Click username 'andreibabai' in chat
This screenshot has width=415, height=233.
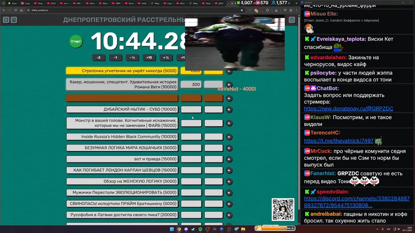pos(326,214)
